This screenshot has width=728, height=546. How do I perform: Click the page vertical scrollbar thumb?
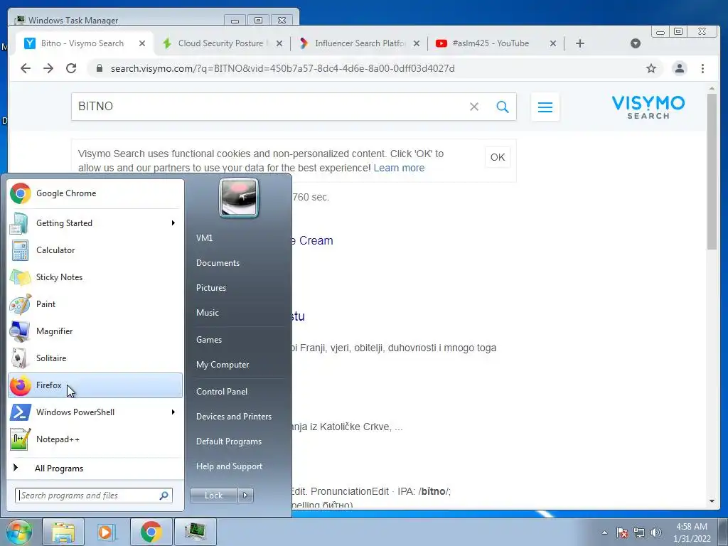click(x=712, y=172)
